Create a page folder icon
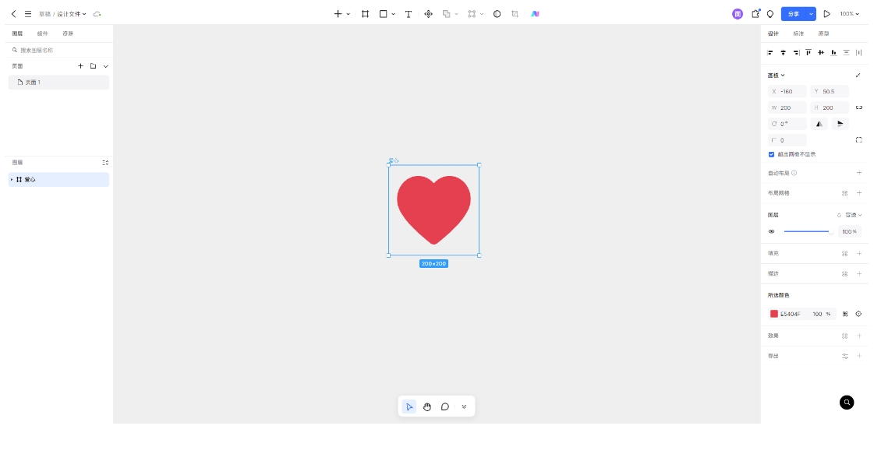Image resolution: width=888 pixels, height=468 pixels. (94, 66)
